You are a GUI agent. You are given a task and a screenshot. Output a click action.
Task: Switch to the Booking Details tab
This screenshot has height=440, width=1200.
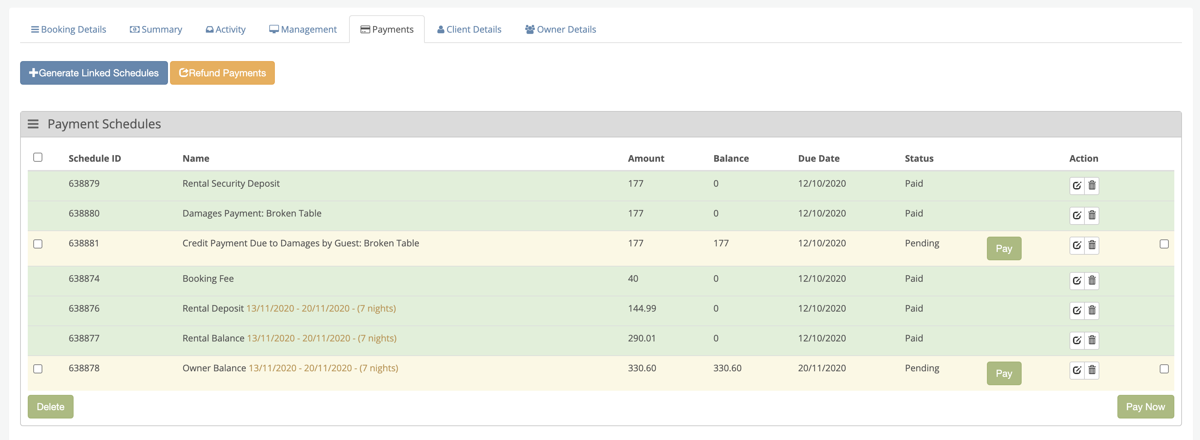point(68,29)
